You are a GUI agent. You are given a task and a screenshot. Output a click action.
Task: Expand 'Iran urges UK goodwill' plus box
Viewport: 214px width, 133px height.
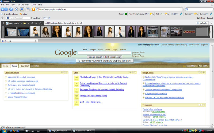pyautogui.click(x=6, y=77)
